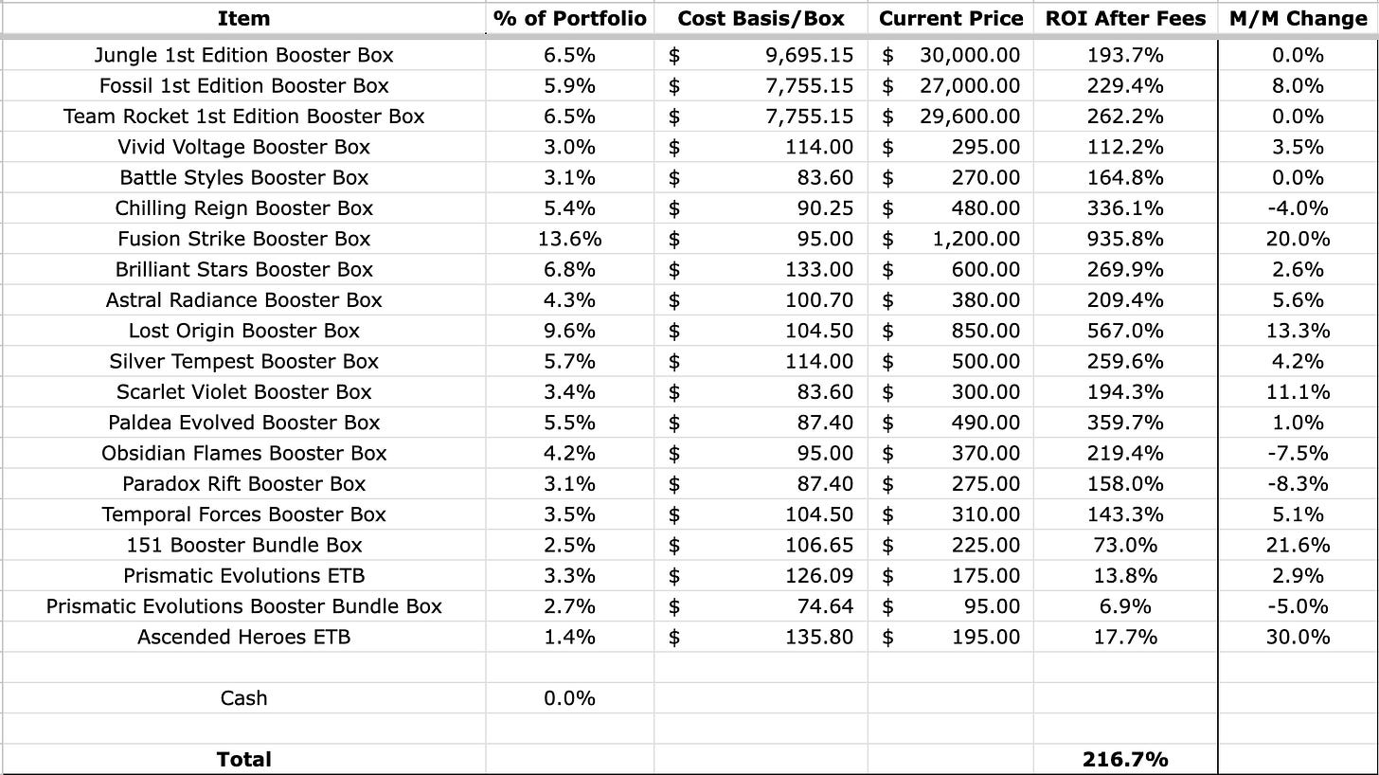Select the Cost Basis/Box header cell
This screenshot has height=775, width=1379.
coord(761,19)
